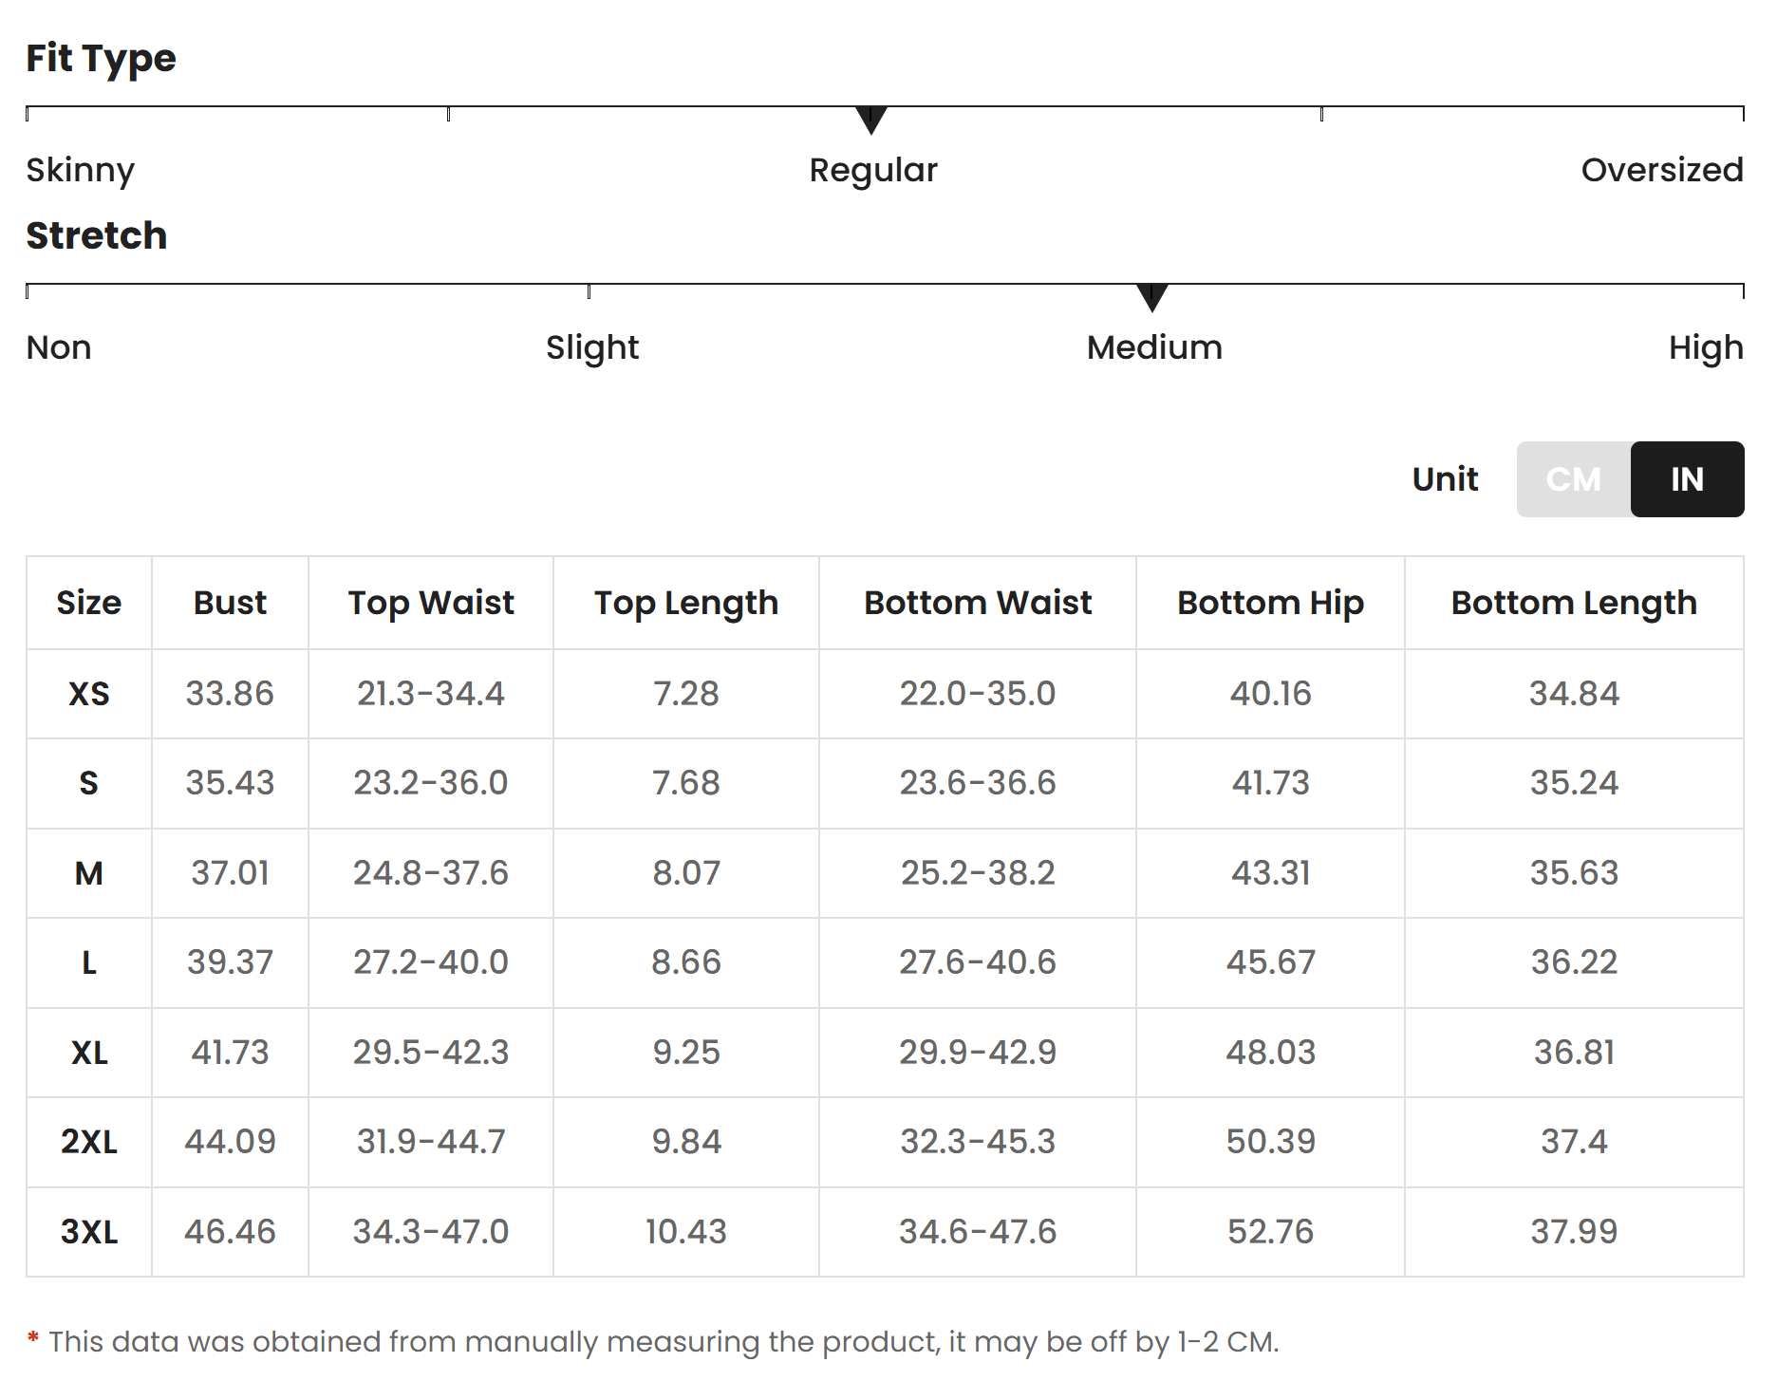Click the Slight stretch label
This screenshot has height=1381, width=1777.
[592, 348]
